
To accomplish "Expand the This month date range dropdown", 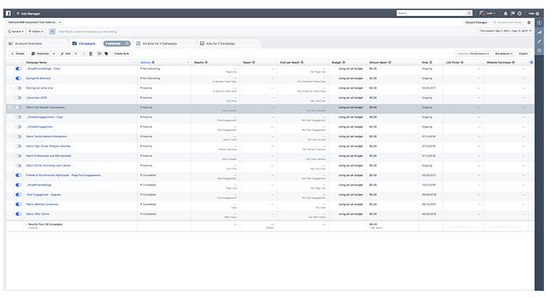I will [506, 31].
